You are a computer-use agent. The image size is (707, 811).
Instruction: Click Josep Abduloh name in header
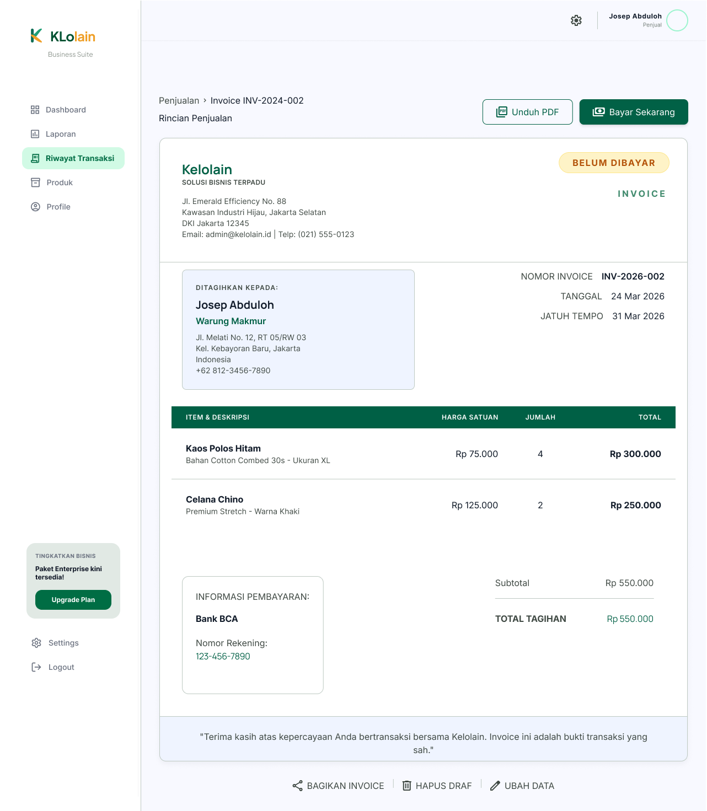(635, 16)
